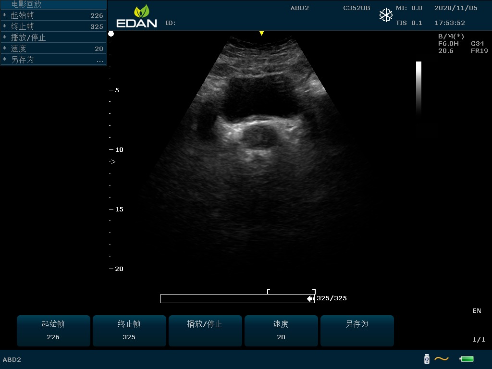Click the yellow probe orientation triangle

261,33
